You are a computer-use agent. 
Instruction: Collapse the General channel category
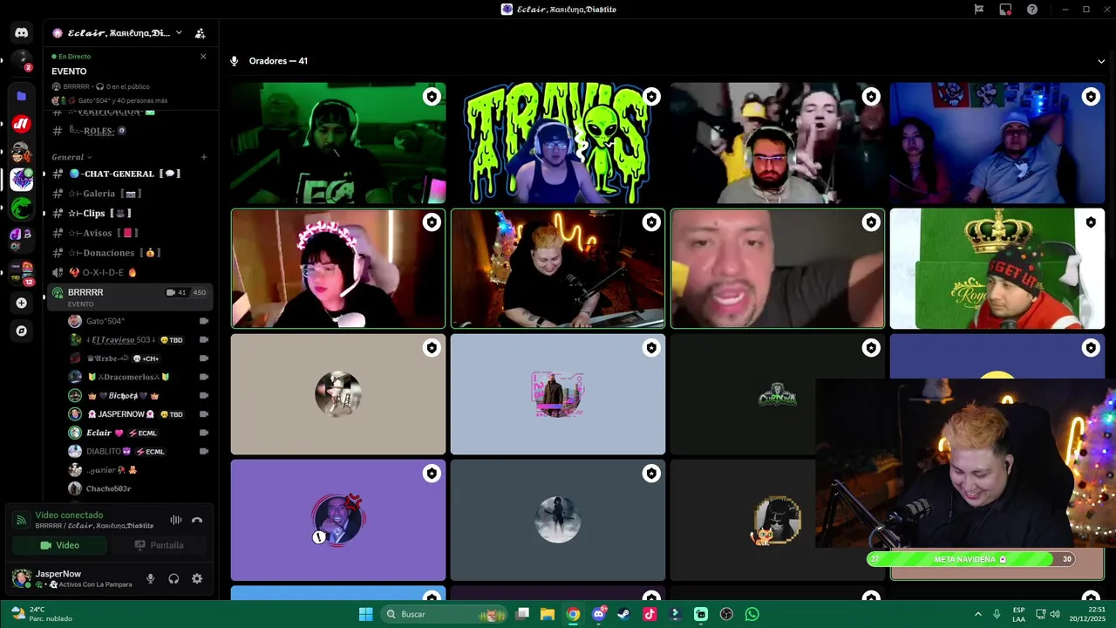(x=71, y=157)
